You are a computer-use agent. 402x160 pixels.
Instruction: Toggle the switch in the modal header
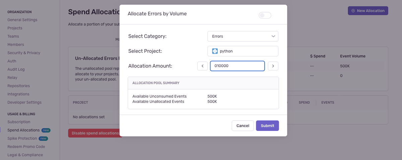point(265,15)
